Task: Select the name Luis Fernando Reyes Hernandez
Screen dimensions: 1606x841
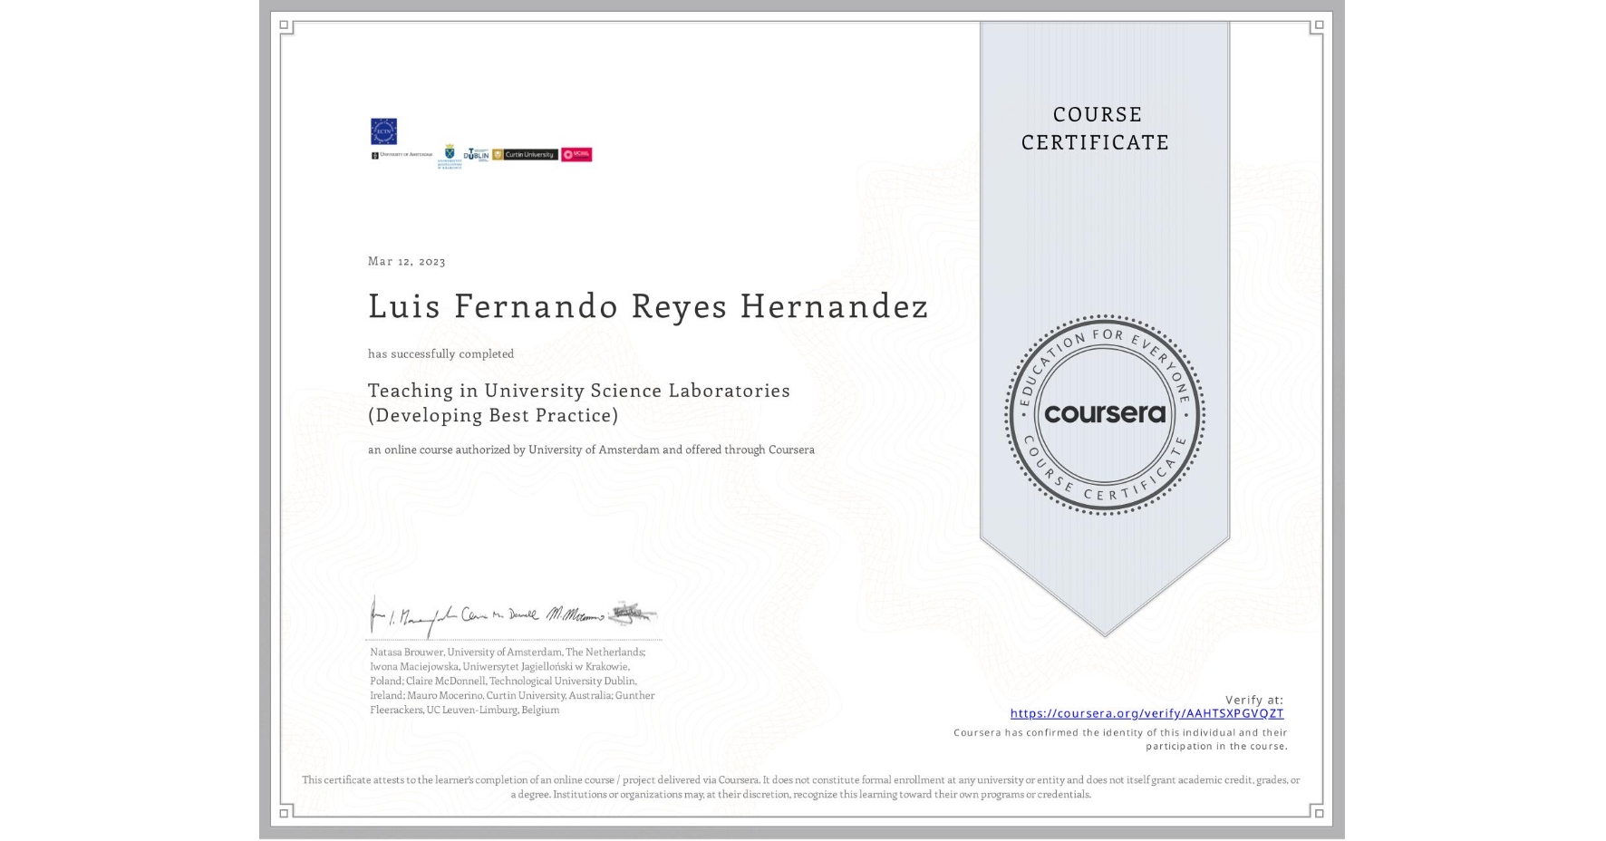Action: tap(648, 306)
